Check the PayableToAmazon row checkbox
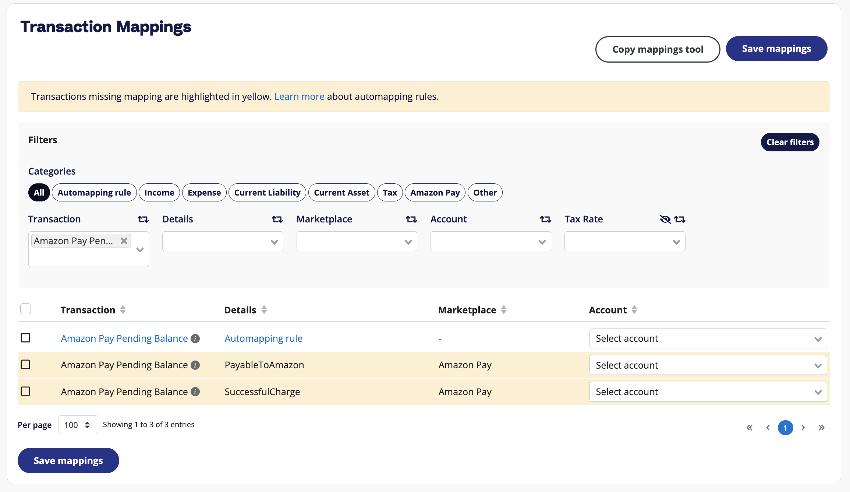Viewport: 850px width, 492px height. [26, 364]
